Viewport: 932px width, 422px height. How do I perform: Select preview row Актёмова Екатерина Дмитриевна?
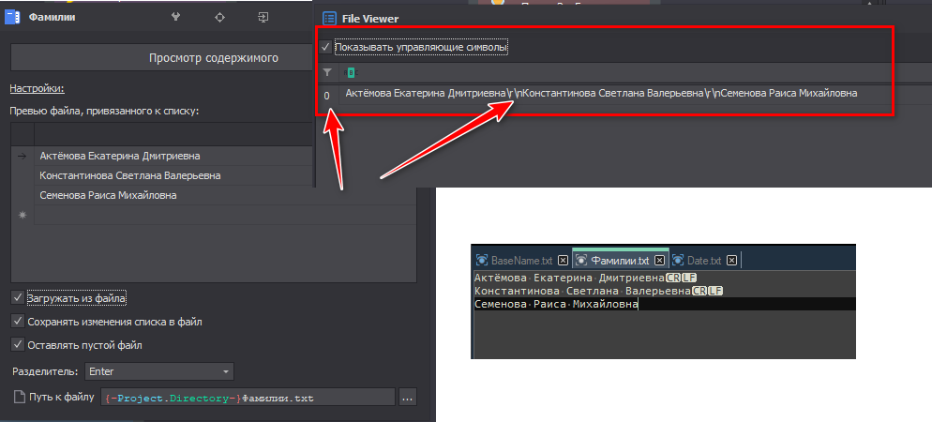click(x=173, y=156)
